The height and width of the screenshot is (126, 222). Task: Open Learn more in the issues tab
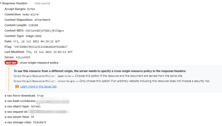point(38,86)
